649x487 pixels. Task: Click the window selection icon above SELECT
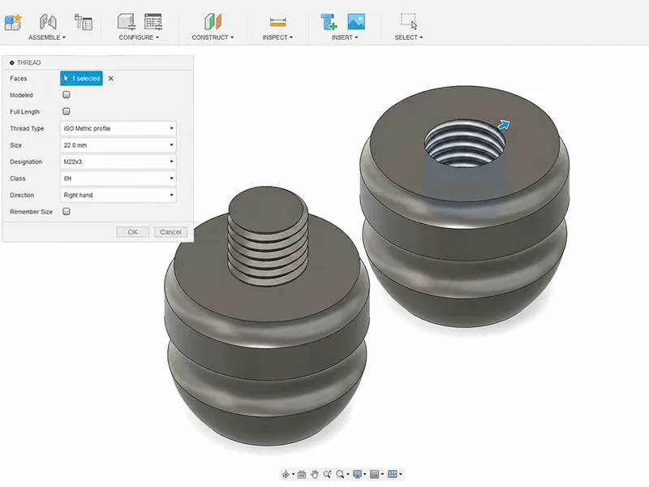coord(409,21)
